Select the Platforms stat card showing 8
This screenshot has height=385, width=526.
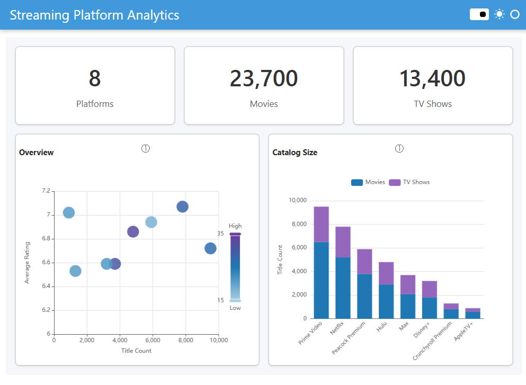(95, 85)
